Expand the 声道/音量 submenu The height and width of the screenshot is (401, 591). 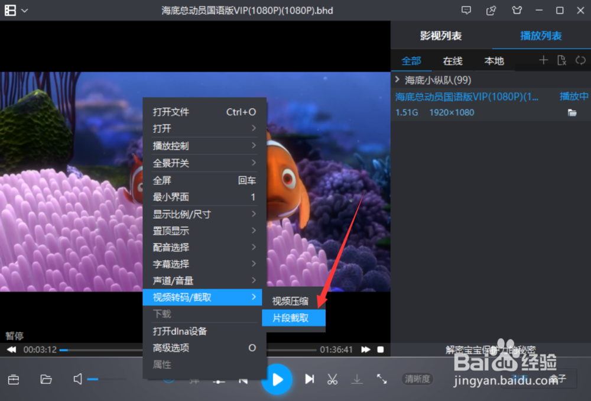(204, 281)
